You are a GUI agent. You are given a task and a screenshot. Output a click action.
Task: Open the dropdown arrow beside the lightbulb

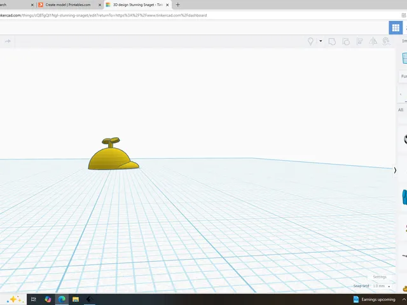pos(321,41)
